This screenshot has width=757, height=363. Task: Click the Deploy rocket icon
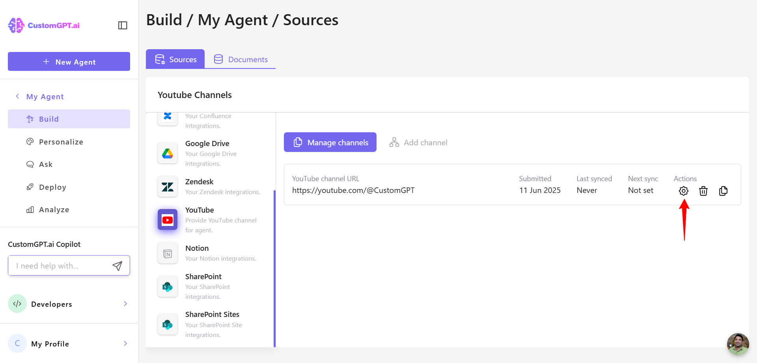(x=30, y=187)
